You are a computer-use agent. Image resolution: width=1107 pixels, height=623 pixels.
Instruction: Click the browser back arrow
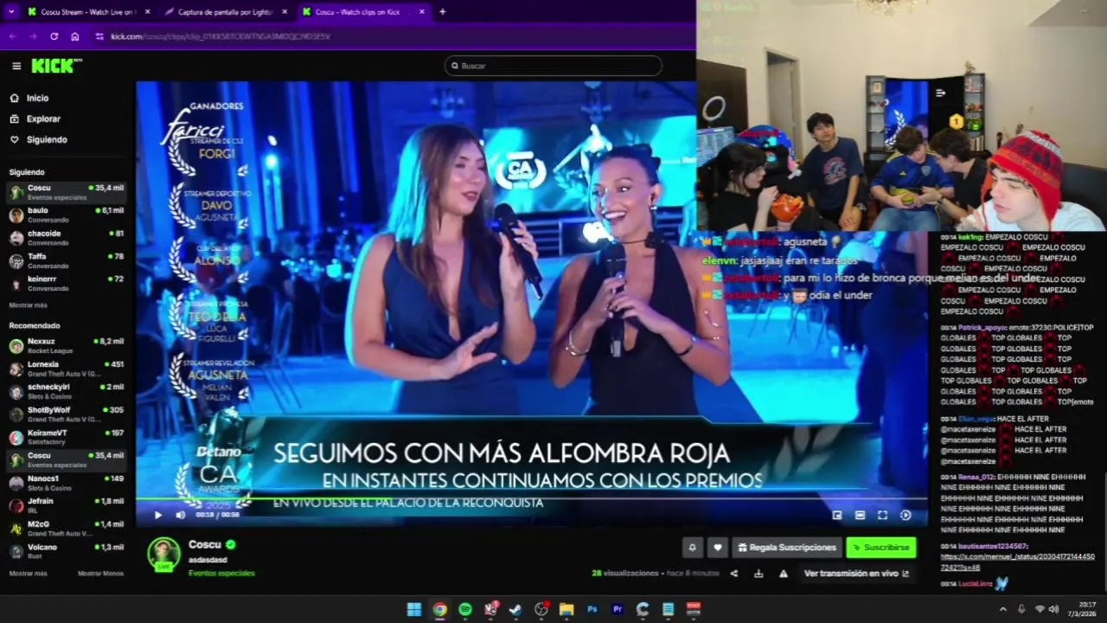click(12, 36)
